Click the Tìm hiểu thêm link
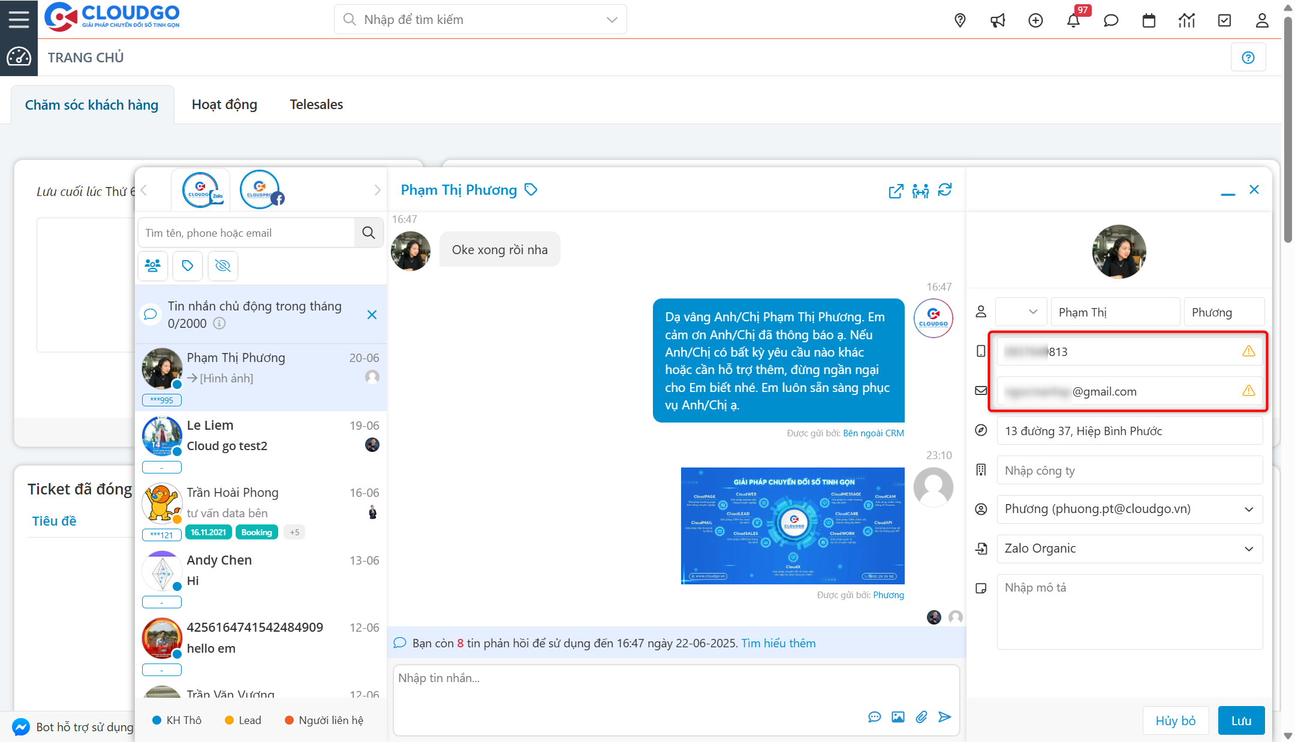1295x742 pixels. pyautogui.click(x=778, y=643)
